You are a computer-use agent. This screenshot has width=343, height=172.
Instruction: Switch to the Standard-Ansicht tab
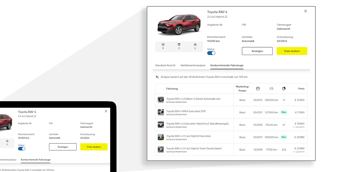pos(165,65)
